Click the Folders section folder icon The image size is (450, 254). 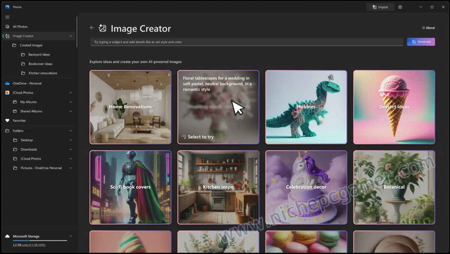pyautogui.click(x=7, y=131)
